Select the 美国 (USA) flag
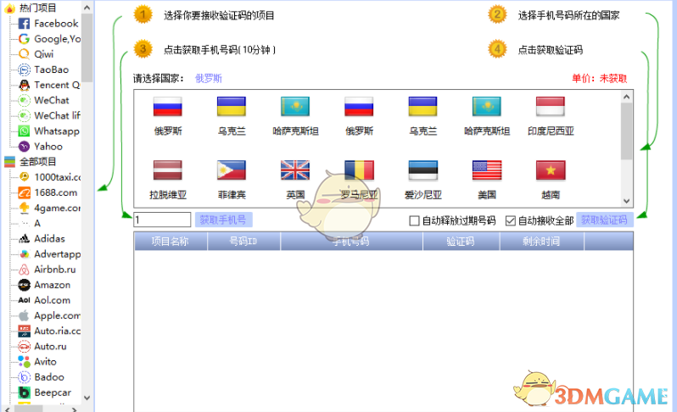This screenshot has height=412, width=677. coord(487,170)
